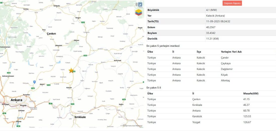Select the magnitude value 4.1 (MW)
This screenshot has height=131, width=276.
tap(212, 10)
